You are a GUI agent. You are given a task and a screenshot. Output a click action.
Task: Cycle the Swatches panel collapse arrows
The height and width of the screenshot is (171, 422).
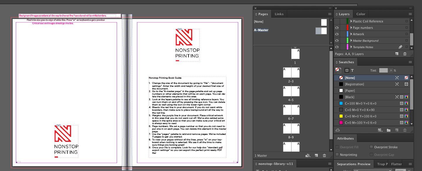point(336,62)
